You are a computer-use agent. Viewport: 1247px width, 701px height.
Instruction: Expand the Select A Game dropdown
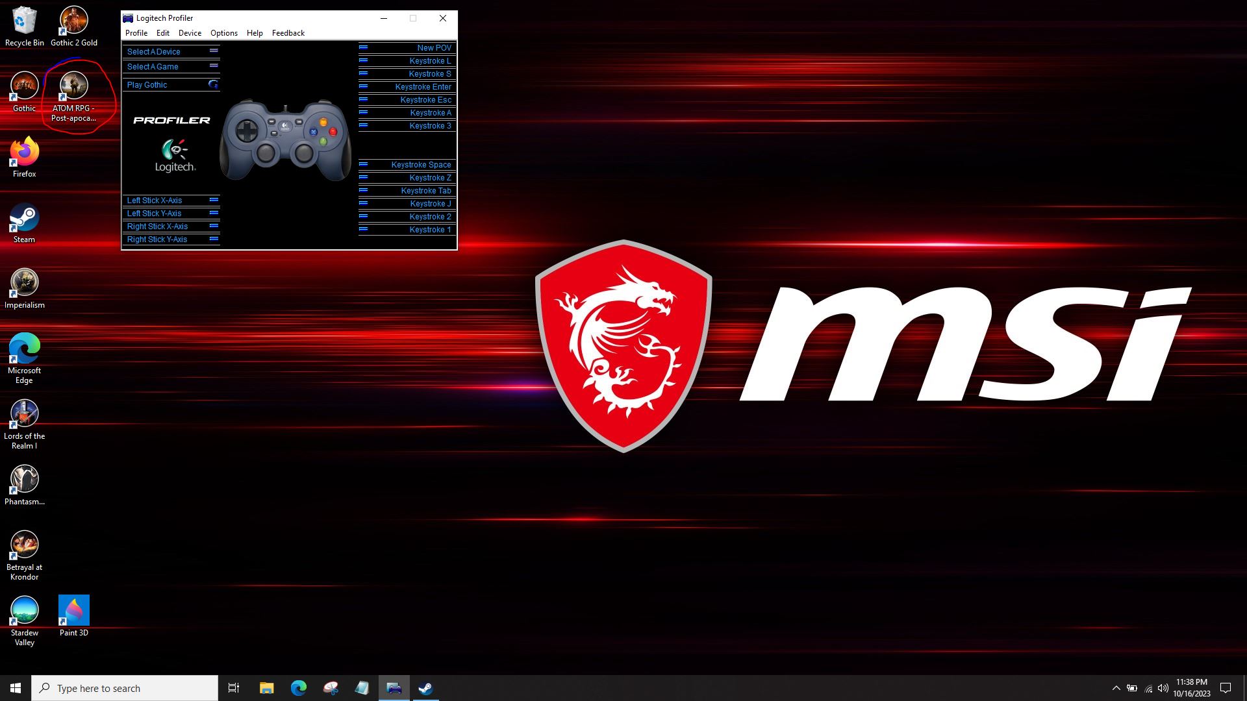pyautogui.click(x=171, y=66)
